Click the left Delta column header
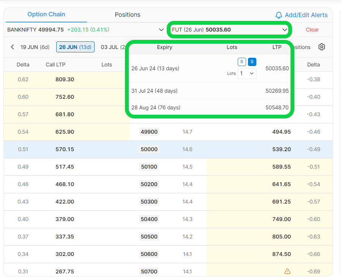The height and width of the screenshot is (278, 341). point(23,65)
